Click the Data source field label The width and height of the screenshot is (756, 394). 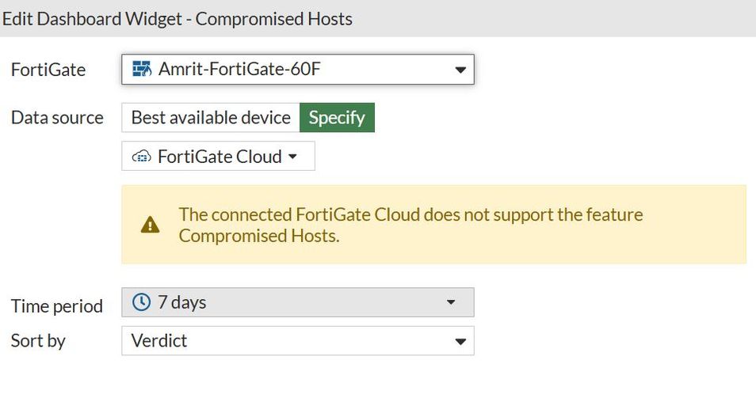(x=57, y=118)
